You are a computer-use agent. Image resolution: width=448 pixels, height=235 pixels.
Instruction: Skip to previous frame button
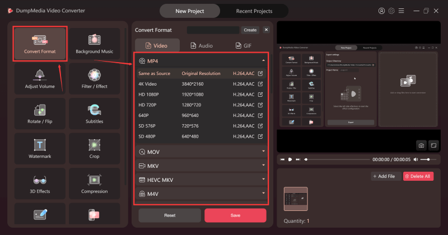282,159
